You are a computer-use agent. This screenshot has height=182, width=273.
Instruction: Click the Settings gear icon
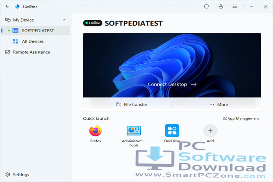[x=8, y=174]
